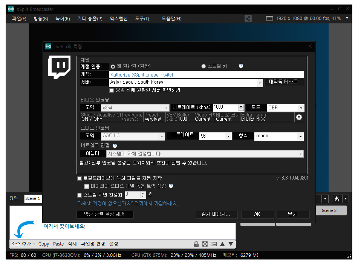This screenshot has height=264, width=358.
Task: Click the help icon next to 스트림 키
Action: click(241, 66)
